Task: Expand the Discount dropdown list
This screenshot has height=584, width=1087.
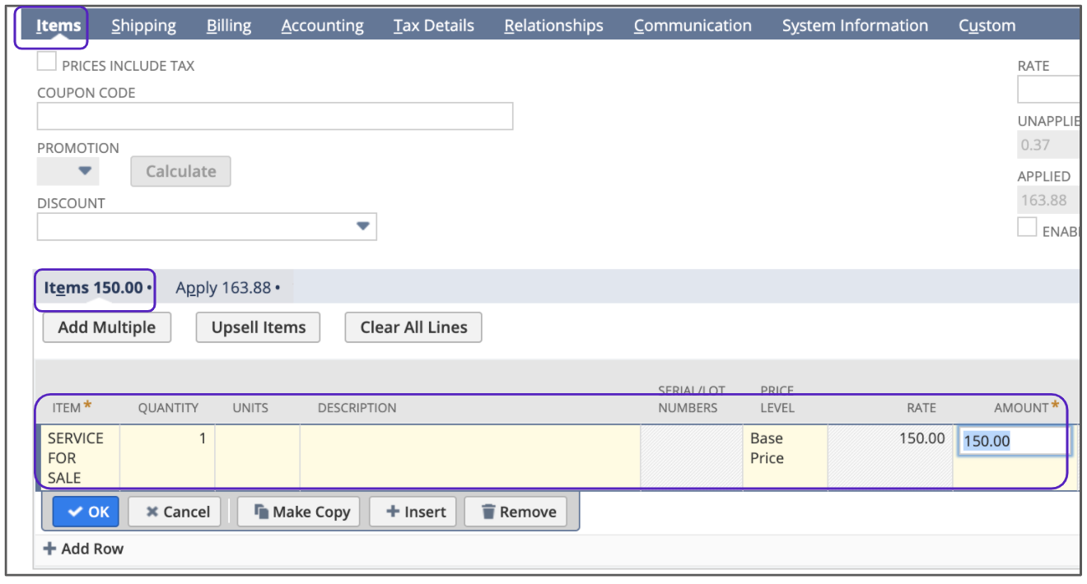Action: coord(362,226)
